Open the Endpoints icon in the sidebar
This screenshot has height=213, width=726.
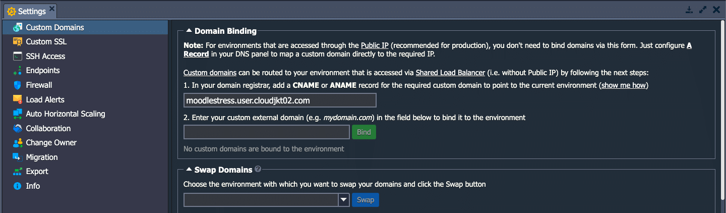18,71
